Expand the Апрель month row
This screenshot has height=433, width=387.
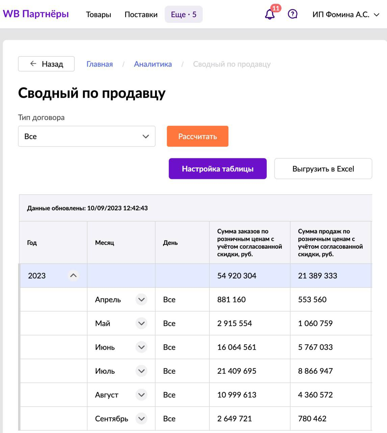coord(141,299)
